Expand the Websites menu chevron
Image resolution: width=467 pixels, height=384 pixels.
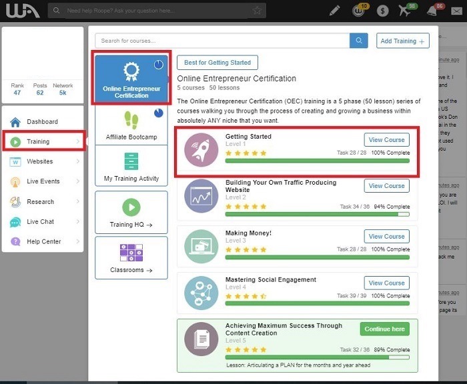pyautogui.click(x=78, y=161)
